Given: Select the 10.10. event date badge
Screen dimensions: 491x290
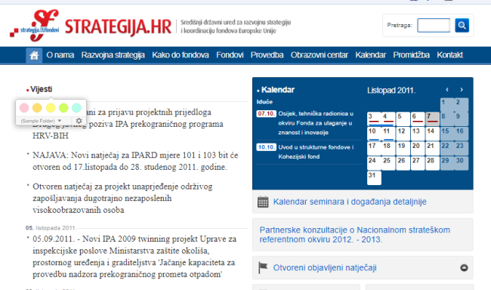Looking at the screenshot, I should (266, 147).
